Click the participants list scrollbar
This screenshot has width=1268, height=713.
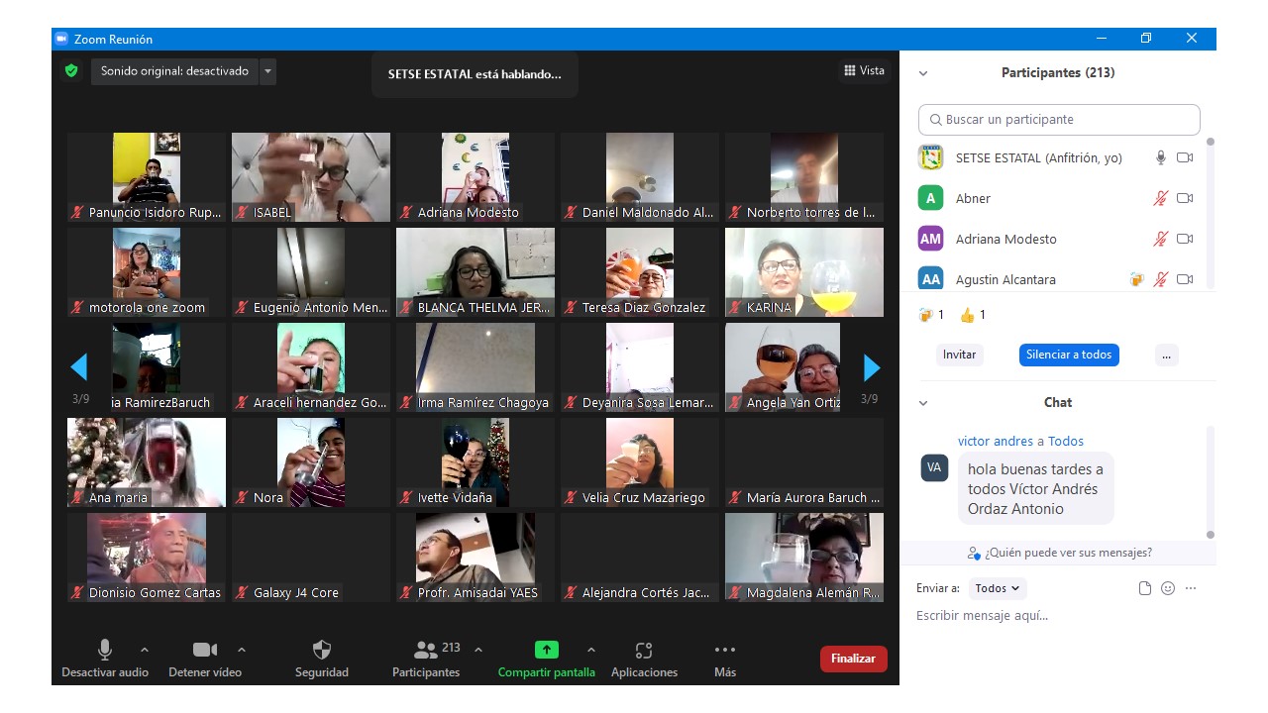coord(1210,213)
